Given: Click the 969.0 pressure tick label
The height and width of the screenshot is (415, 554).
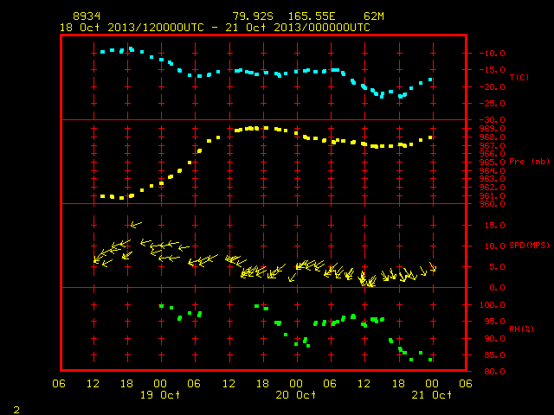Looking at the screenshot, I should click(x=492, y=129).
